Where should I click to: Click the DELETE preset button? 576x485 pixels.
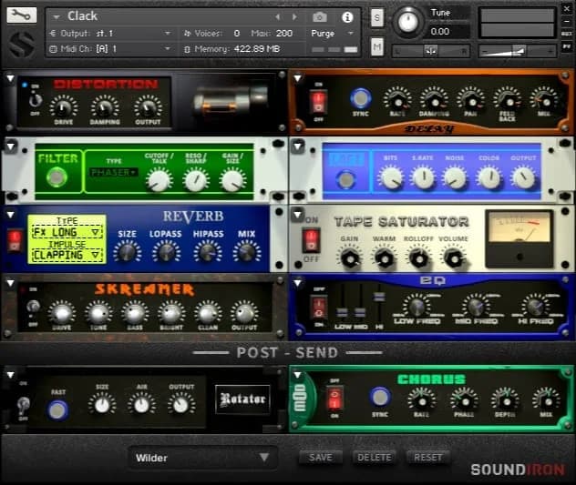[x=374, y=457]
